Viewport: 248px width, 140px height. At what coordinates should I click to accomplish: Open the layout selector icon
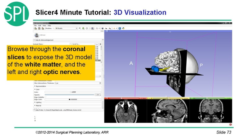92,28
